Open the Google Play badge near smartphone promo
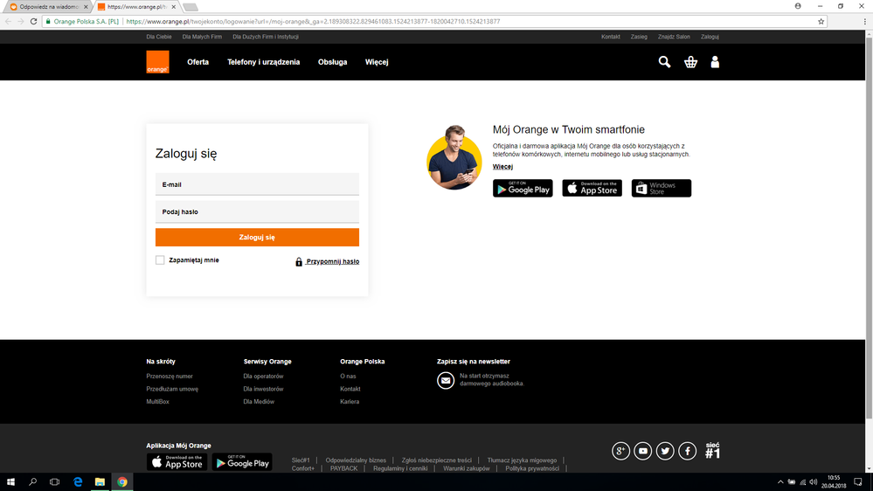Image resolution: width=873 pixels, height=491 pixels. tap(523, 189)
